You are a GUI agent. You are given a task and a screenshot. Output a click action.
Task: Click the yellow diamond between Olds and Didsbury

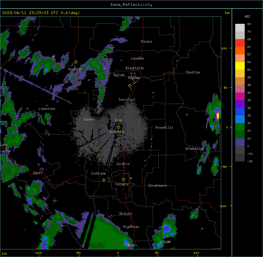tap(118, 127)
